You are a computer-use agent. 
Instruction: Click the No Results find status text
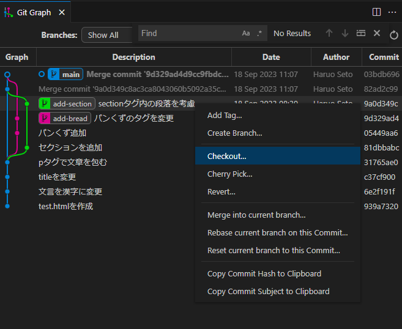tap(292, 33)
